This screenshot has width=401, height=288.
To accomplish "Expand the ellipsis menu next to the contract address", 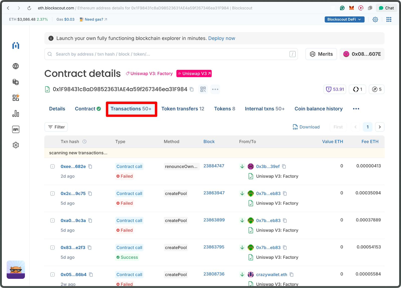I will click(x=215, y=89).
